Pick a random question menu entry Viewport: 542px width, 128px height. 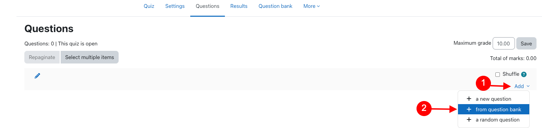[x=494, y=120]
